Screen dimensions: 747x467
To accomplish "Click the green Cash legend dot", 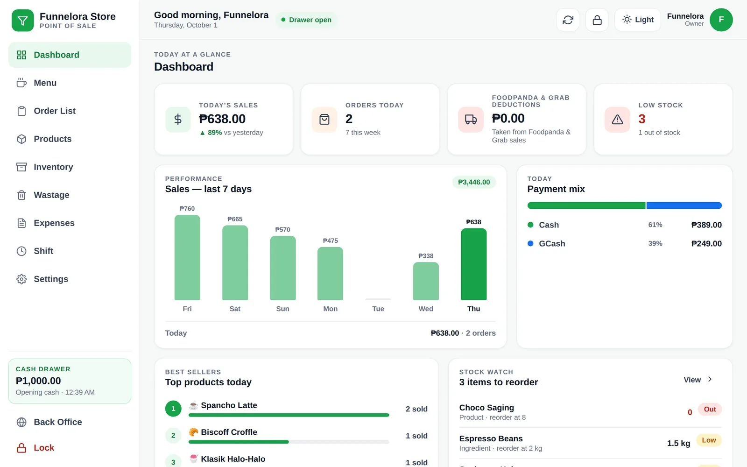I will tap(530, 225).
